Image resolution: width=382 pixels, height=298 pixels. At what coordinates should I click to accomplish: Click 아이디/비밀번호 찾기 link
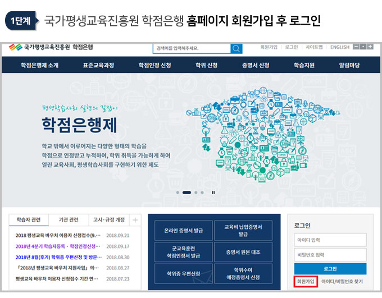click(x=342, y=282)
